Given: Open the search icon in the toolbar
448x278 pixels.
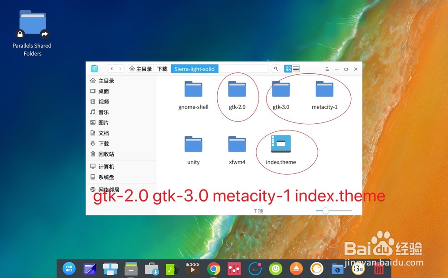Looking at the screenshot, I should click(276, 68).
